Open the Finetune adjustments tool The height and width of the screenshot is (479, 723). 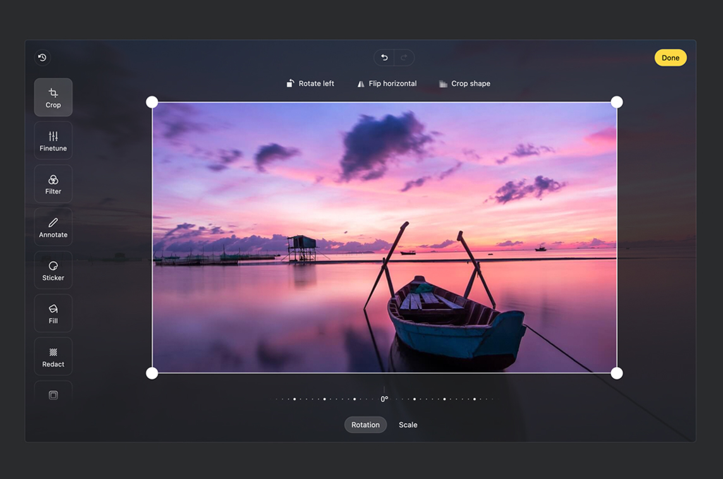point(53,141)
